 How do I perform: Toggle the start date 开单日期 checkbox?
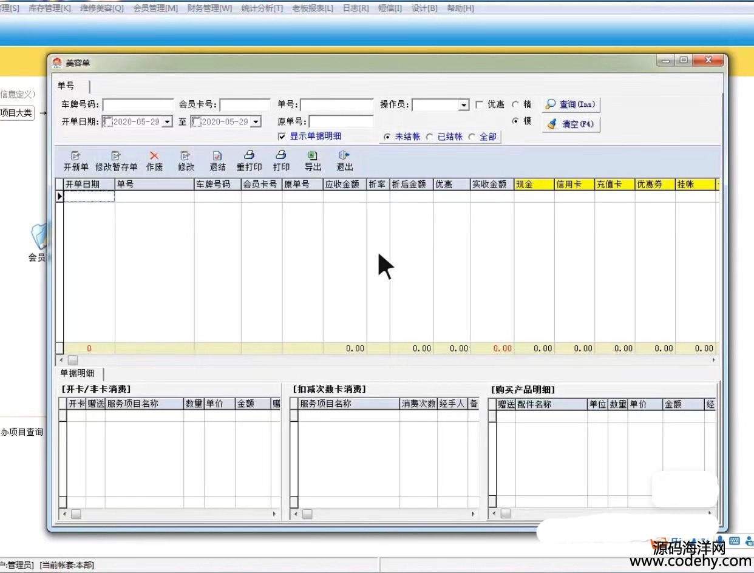[x=107, y=122]
